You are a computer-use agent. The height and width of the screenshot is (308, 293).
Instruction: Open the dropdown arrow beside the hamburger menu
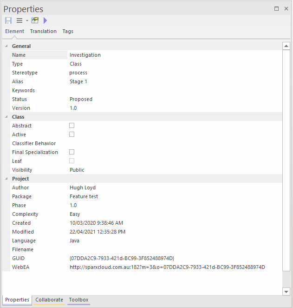click(x=27, y=20)
